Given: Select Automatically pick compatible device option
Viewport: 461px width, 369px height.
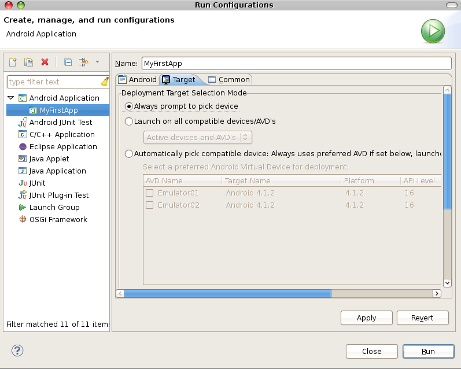Looking at the screenshot, I should 129,154.
